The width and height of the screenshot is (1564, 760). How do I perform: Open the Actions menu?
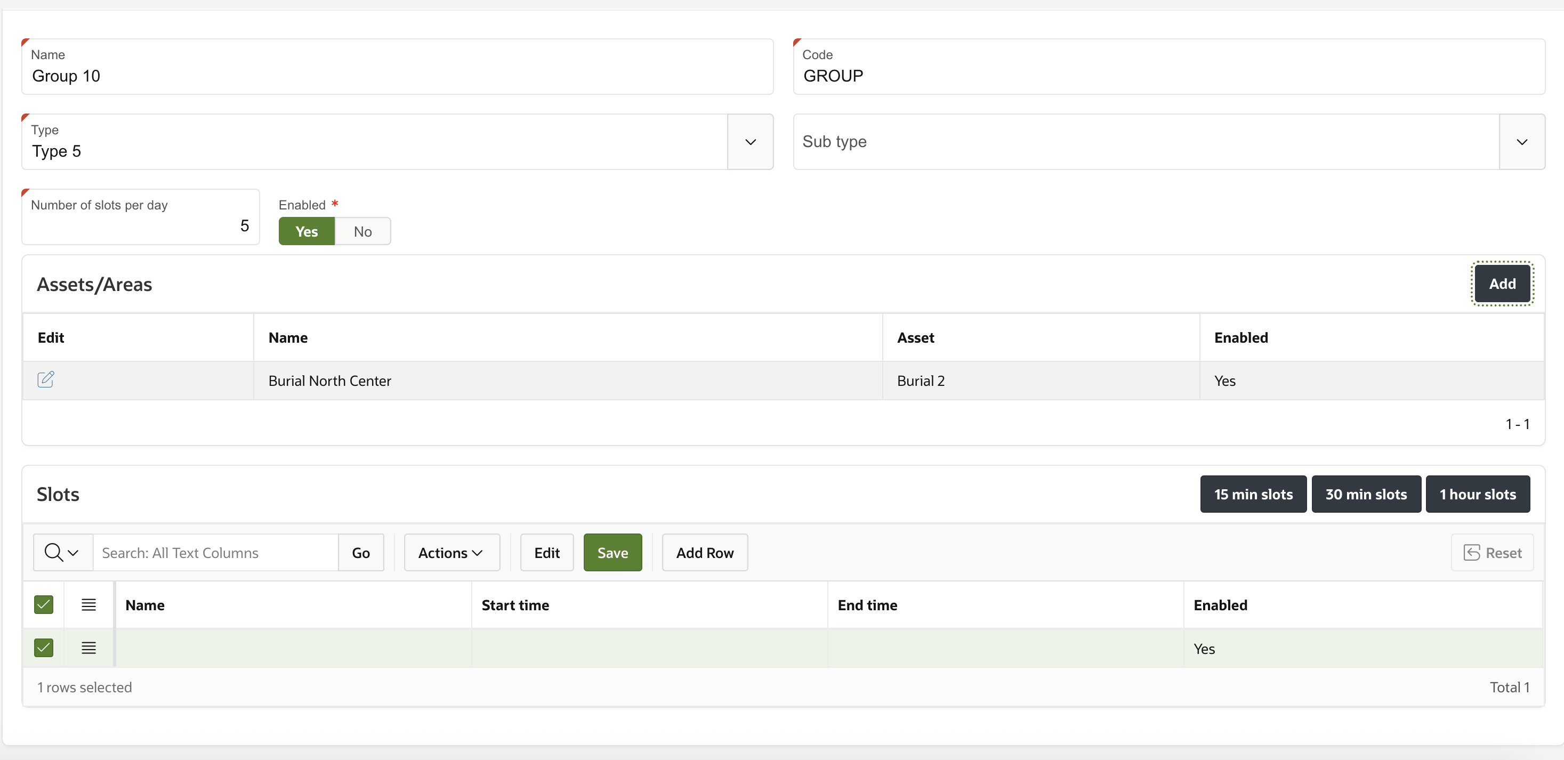click(451, 552)
